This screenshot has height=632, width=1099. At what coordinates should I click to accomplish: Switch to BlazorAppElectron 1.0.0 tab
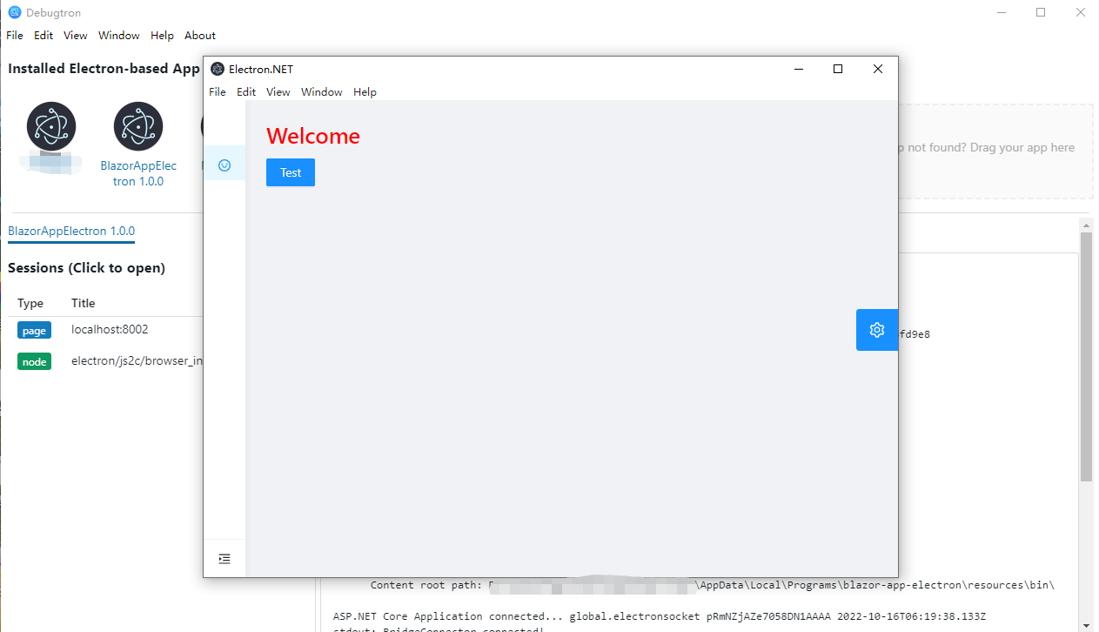[x=71, y=232]
